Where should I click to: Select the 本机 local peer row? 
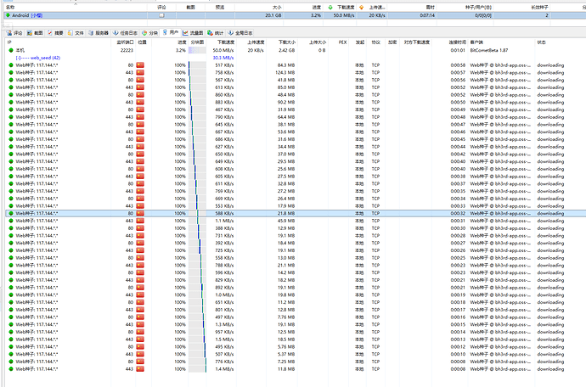coord(20,51)
